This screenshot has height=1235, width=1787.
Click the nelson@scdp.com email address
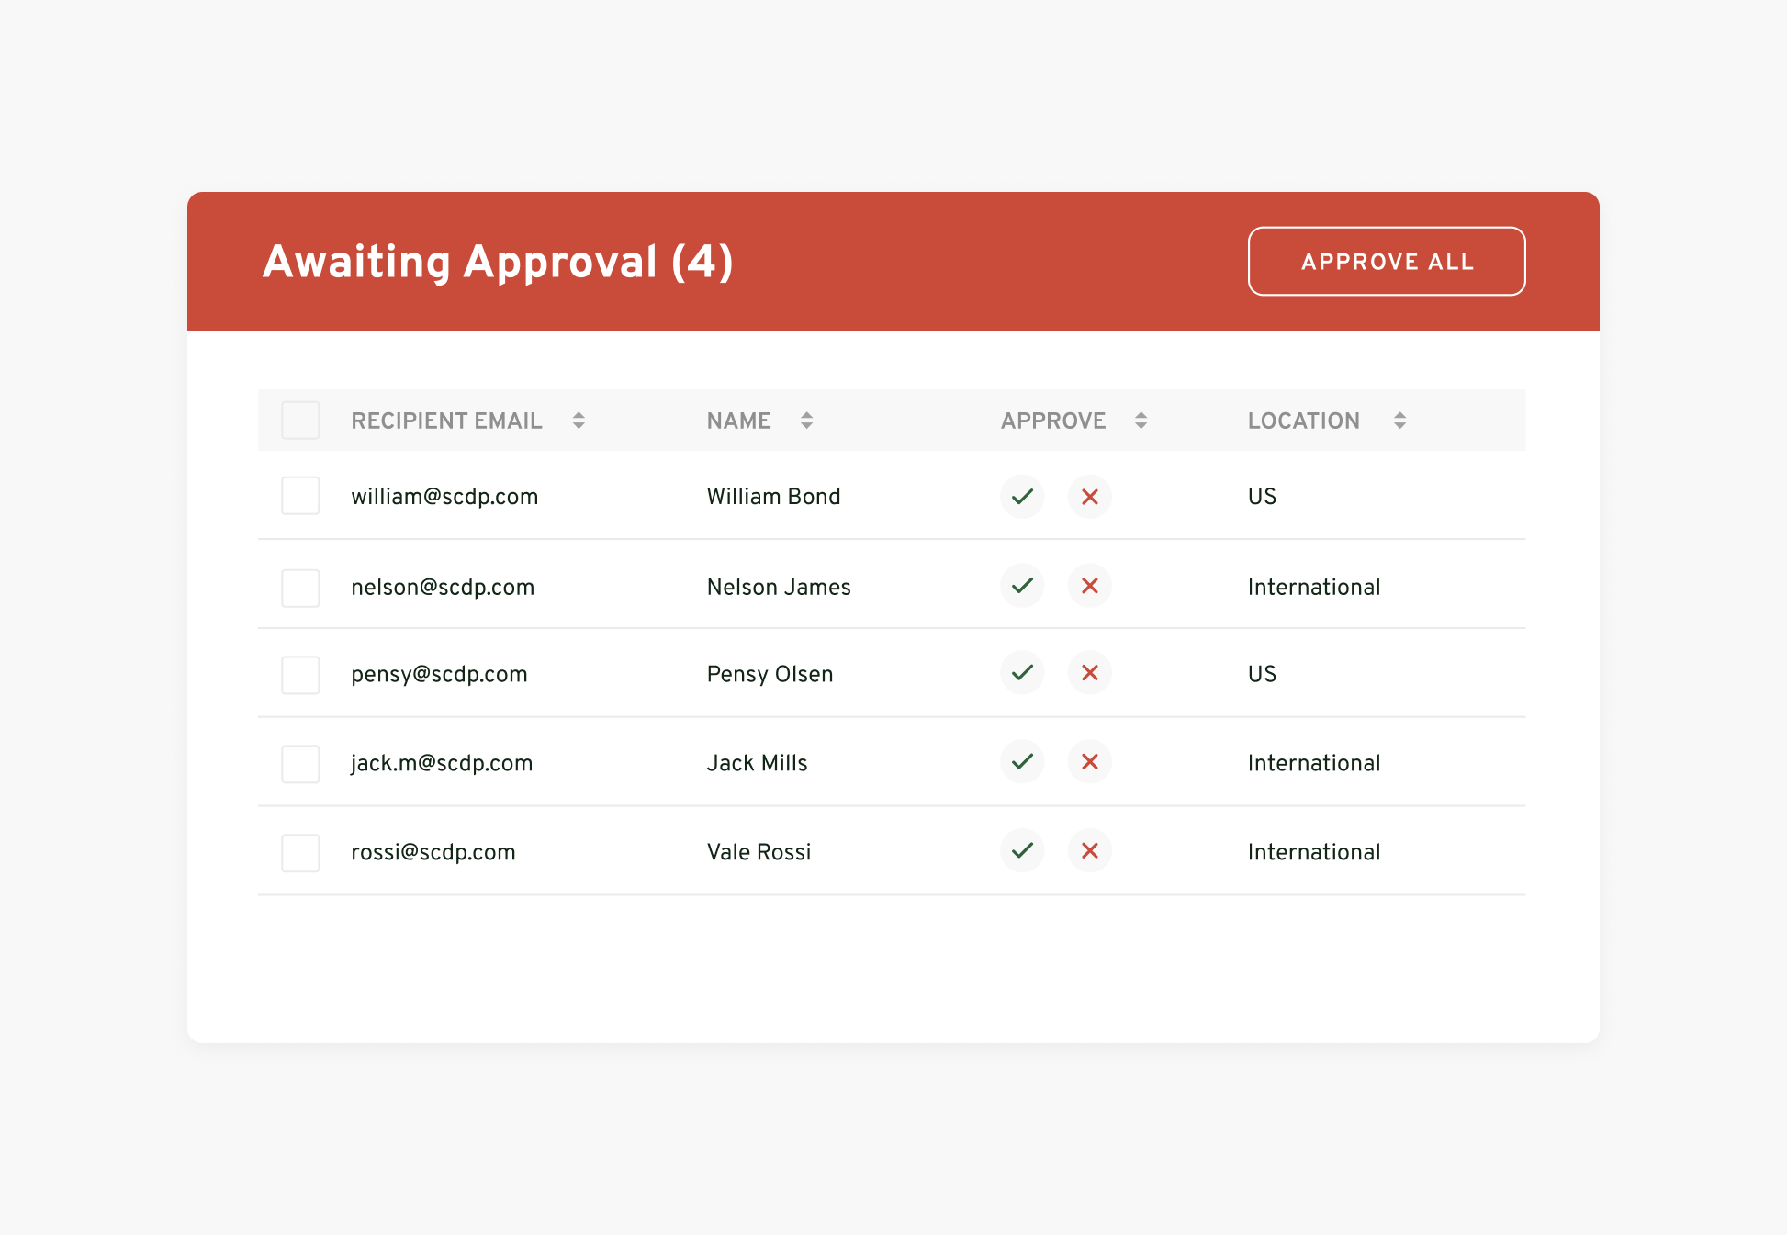[x=443, y=588]
